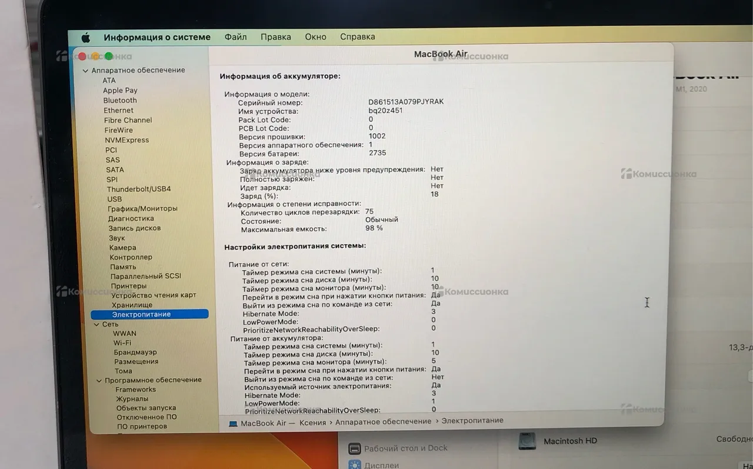Select Графика/Мониторы in the sidebar

click(x=142, y=209)
